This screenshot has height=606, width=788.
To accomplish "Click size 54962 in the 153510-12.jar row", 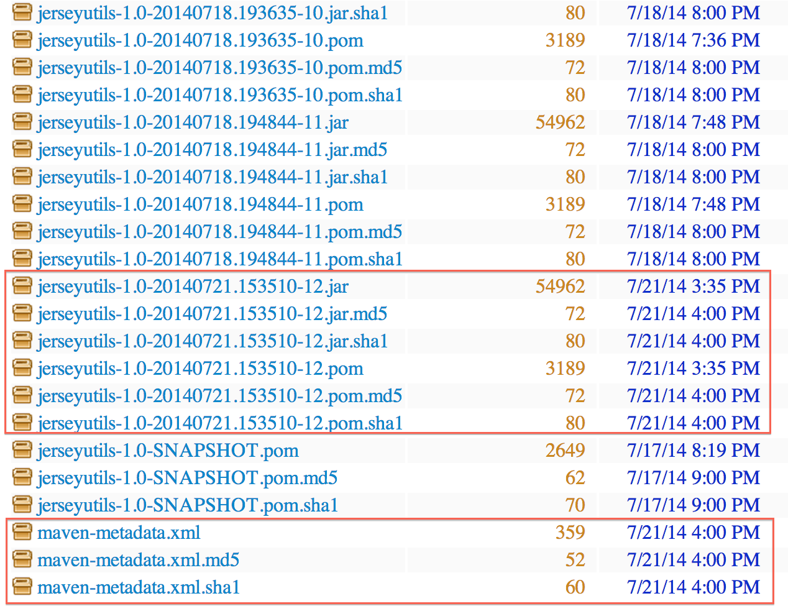I will [x=561, y=287].
